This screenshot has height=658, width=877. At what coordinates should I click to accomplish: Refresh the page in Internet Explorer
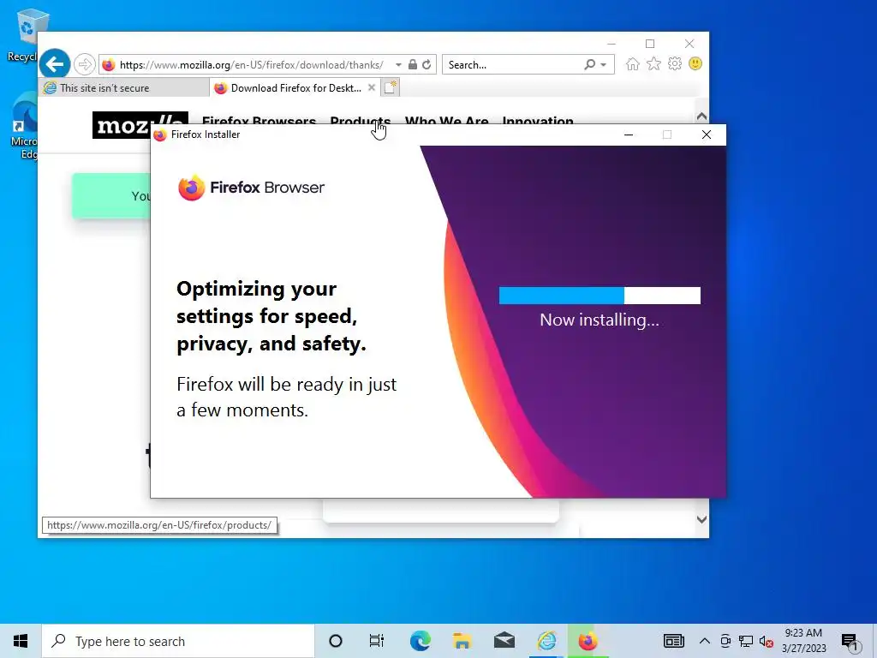tap(427, 64)
